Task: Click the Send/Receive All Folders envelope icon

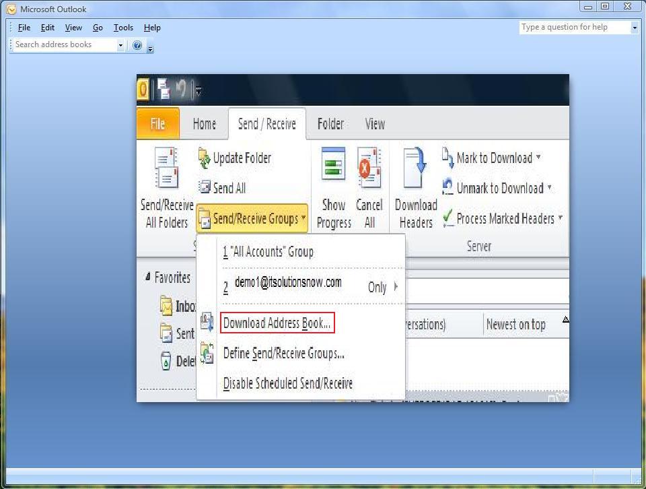Action: pos(166,168)
